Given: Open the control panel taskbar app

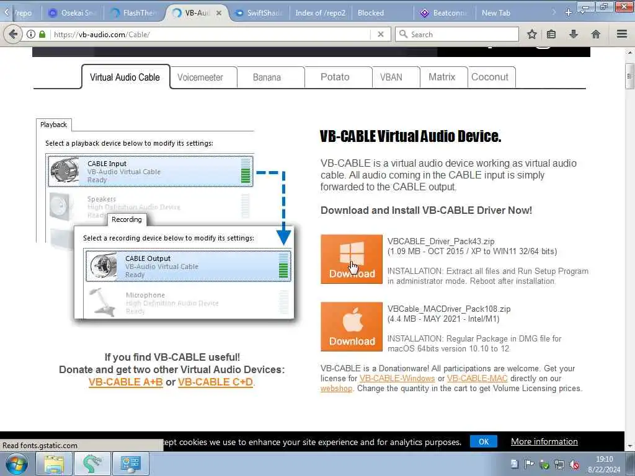Looking at the screenshot, I should (130, 464).
